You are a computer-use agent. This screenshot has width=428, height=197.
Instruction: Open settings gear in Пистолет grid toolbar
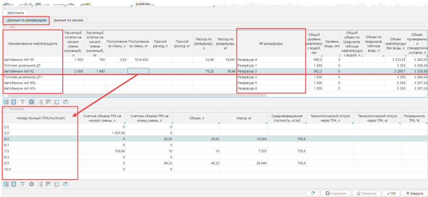pyautogui.click(x=31, y=183)
